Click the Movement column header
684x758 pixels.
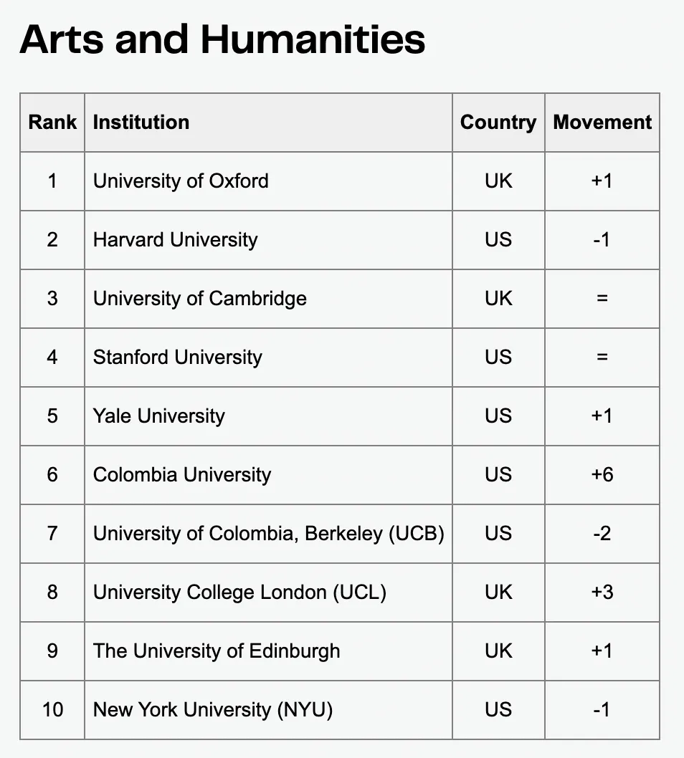pyautogui.click(x=602, y=123)
